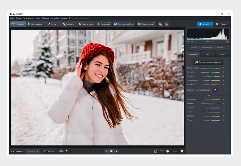
Task: Set zoom to 1:1
Action: pyautogui.click(x=161, y=151)
